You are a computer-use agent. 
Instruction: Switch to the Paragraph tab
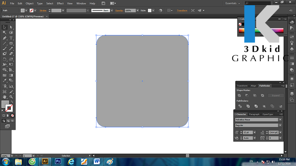(254, 114)
